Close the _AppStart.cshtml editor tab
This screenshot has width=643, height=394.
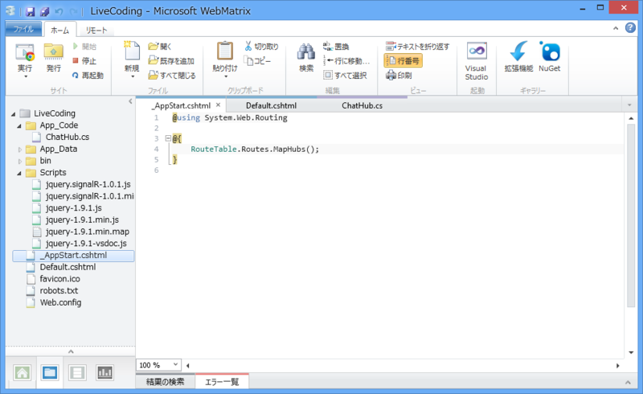click(x=218, y=105)
